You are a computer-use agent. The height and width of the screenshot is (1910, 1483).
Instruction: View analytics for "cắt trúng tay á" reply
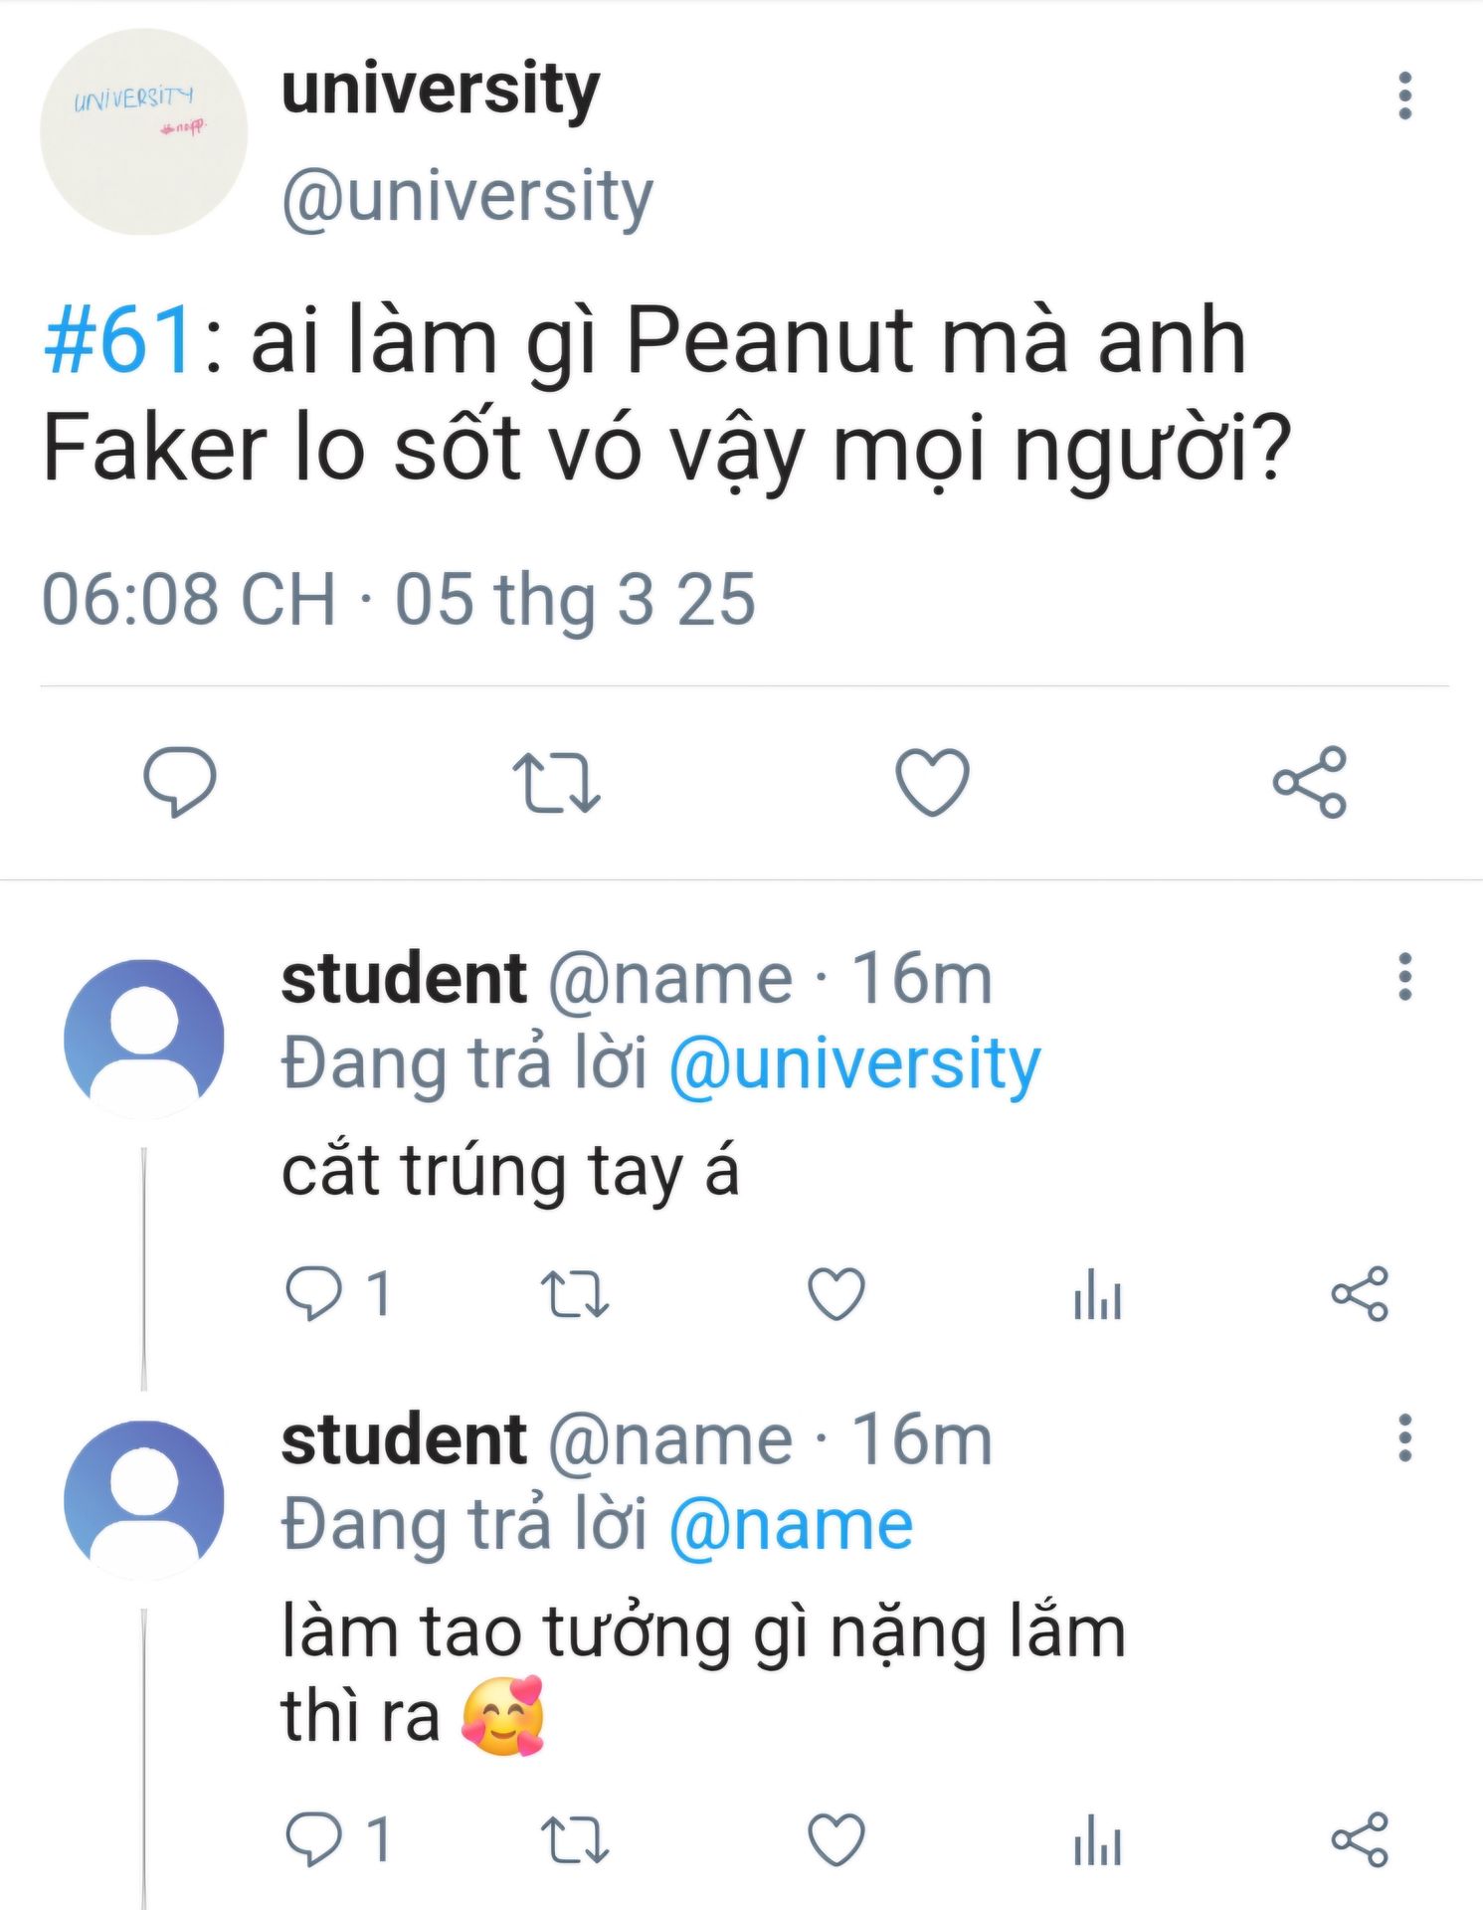click(x=1097, y=1293)
